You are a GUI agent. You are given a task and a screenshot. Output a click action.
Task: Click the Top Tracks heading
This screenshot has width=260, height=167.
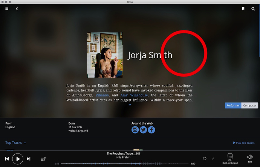(x=14, y=143)
